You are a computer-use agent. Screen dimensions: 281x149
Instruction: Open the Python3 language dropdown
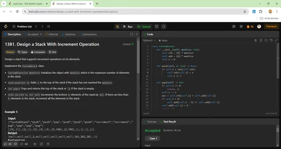[x=149, y=40]
